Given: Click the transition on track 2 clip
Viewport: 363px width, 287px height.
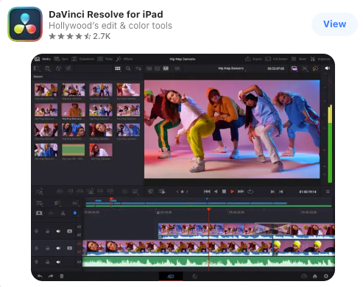Looking at the screenshot, I should [272, 229].
